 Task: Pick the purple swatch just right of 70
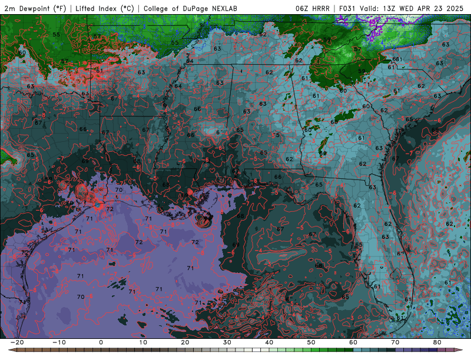click(x=400, y=350)
